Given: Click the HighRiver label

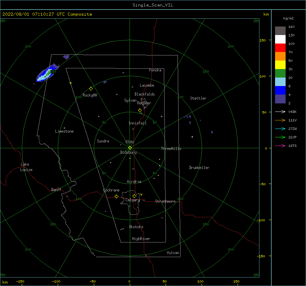Looking at the screenshot, I should tap(141, 239).
